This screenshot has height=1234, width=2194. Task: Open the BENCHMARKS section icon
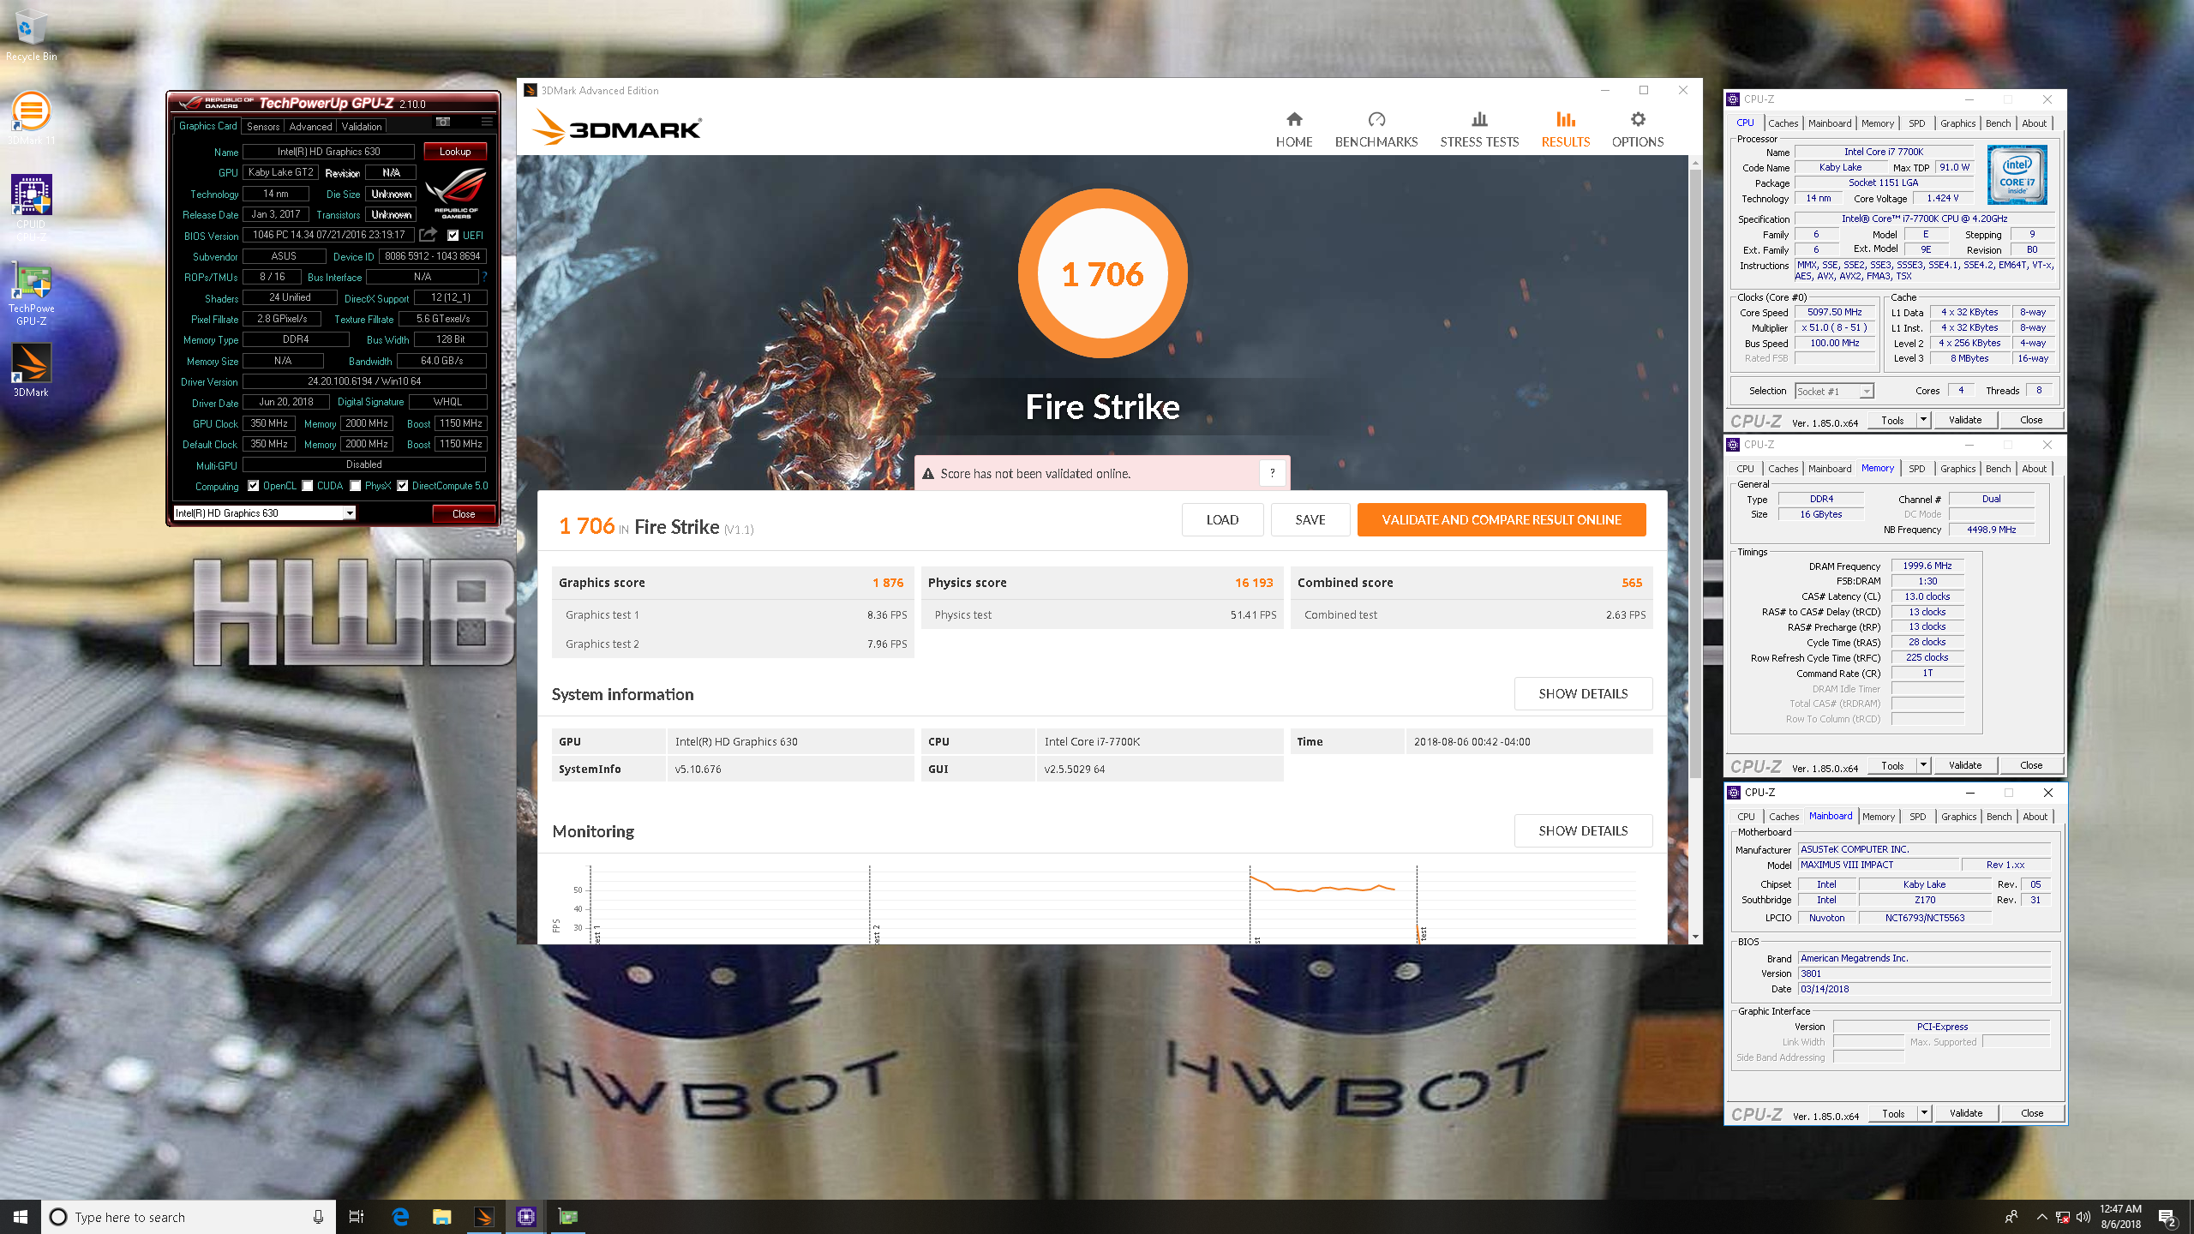coord(1376,119)
